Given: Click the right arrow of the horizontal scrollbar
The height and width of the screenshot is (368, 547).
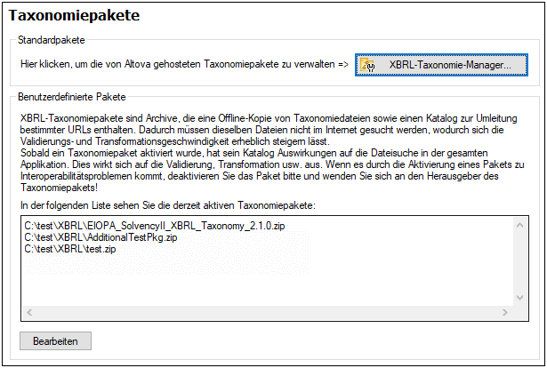Looking at the screenshot, I should (507, 313).
